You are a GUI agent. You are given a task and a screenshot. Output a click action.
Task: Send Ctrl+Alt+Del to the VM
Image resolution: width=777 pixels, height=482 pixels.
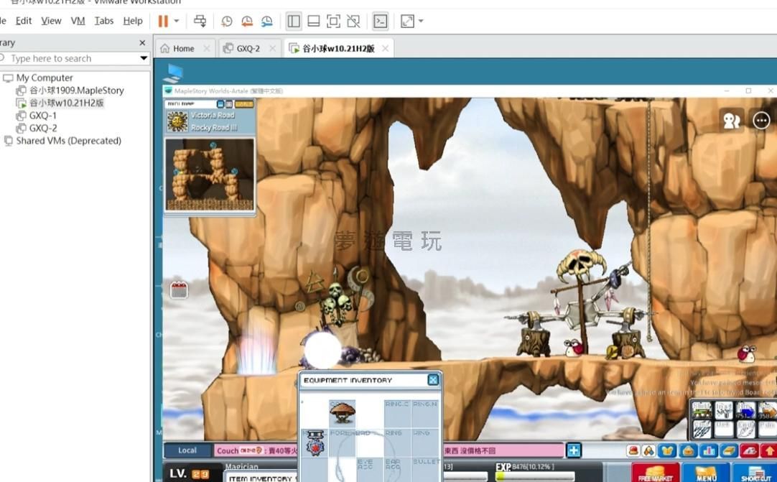click(x=200, y=22)
